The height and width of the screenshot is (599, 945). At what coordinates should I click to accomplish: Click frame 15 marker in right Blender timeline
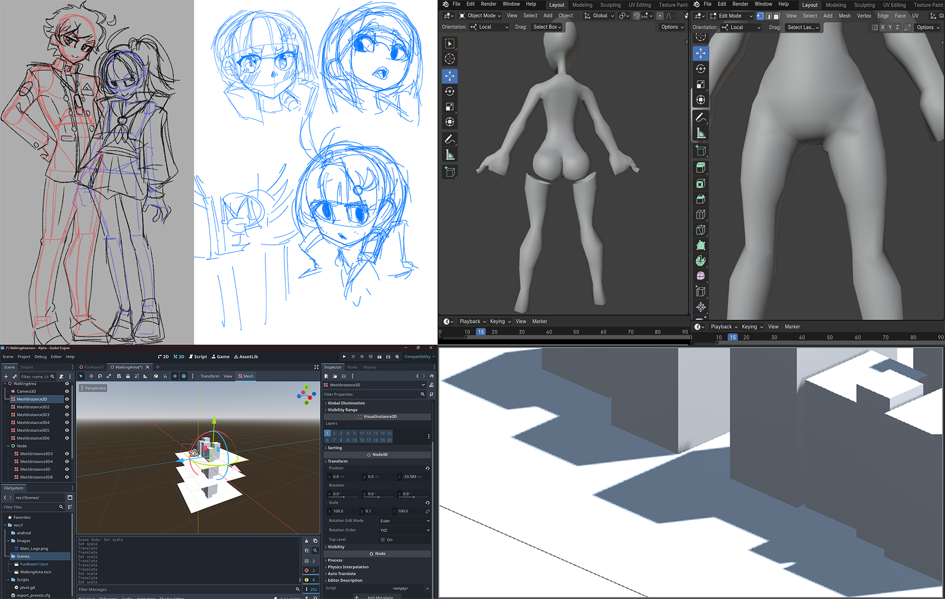coord(733,337)
